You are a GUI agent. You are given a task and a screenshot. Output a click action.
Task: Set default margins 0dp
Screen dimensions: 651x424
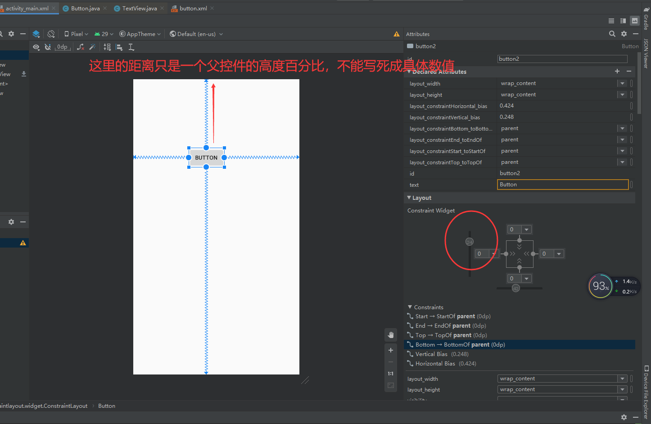63,47
